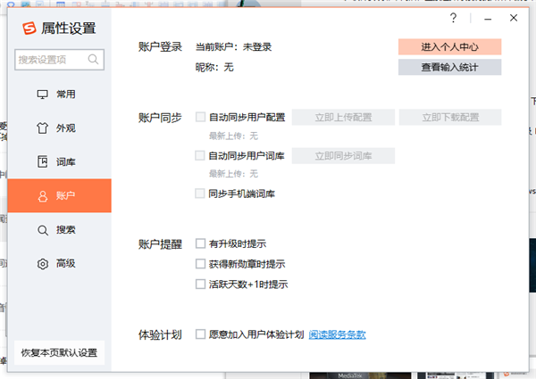Select the shirt icon for 外观
Image resolution: width=536 pixels, height=379 pixels.
tap(42, 128)
